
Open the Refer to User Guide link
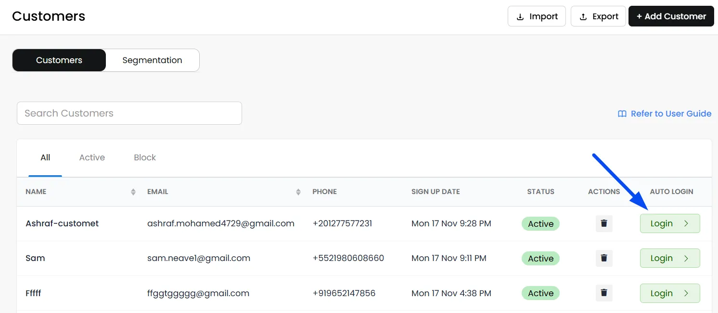pos(665,114)
